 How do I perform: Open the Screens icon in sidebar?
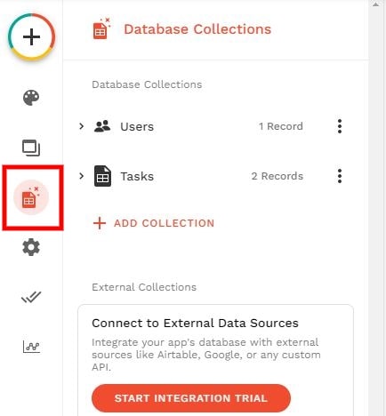(x=31, y=148)
